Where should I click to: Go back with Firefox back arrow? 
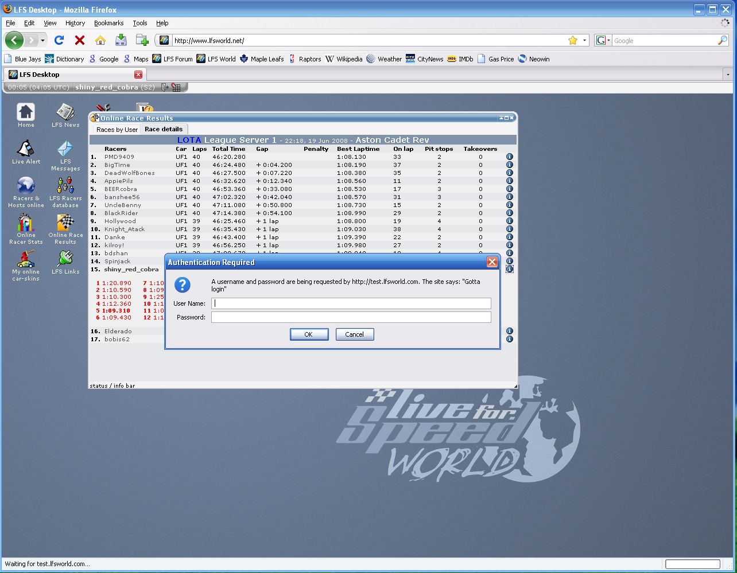14,40
